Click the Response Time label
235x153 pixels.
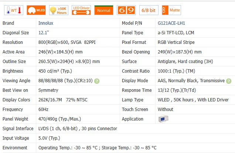[x=137, y=90]
